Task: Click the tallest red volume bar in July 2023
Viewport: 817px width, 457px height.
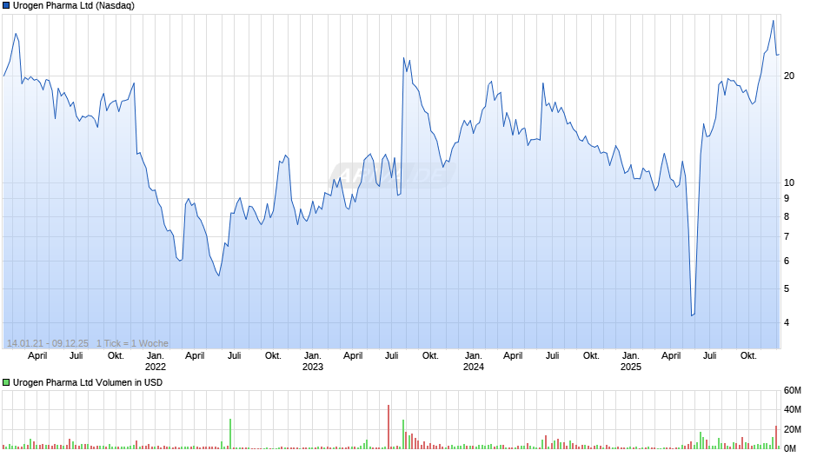Action: click(389, 427)
